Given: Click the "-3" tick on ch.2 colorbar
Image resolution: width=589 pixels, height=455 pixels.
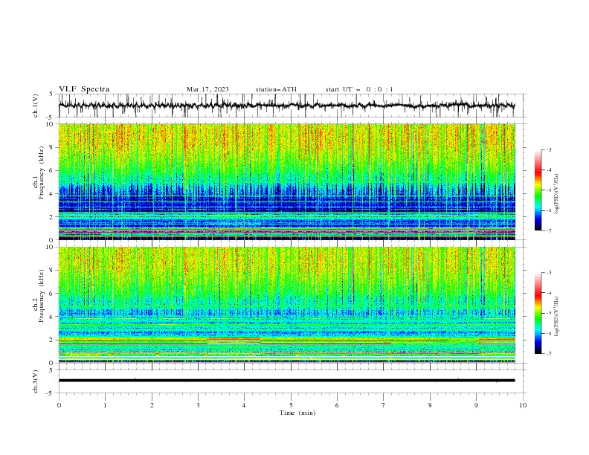Looking at the screenshot, I should point(549,273).
